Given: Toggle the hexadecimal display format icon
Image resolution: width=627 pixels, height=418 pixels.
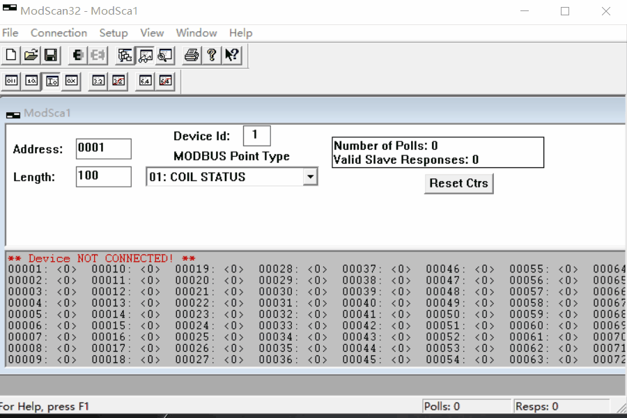Looking at the screenshot, I should [71, 81].
